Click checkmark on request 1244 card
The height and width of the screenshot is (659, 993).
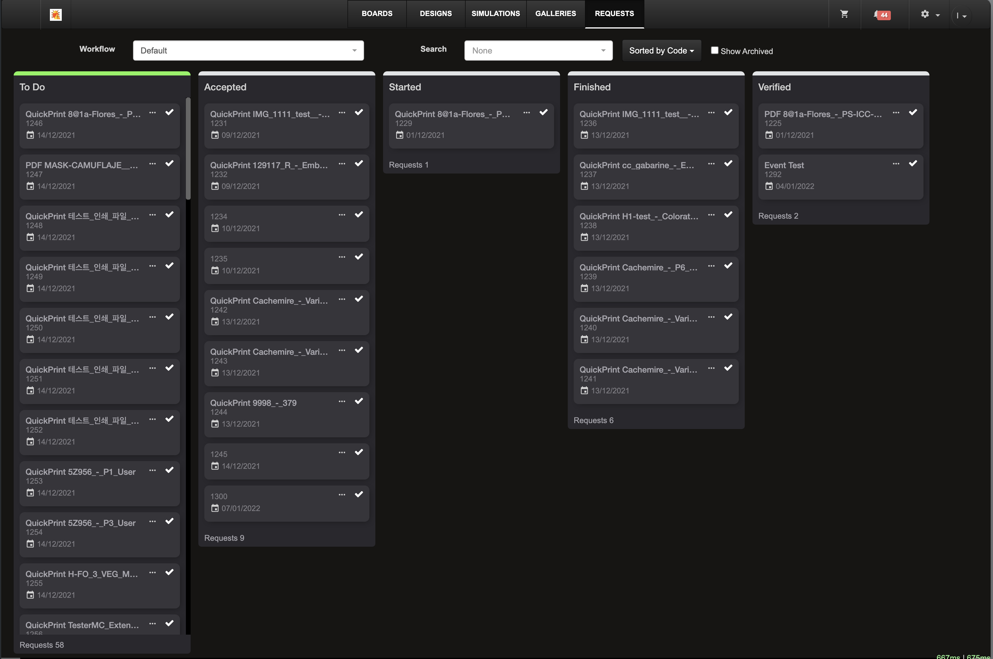pyautogui.click(x=359, y=401)
